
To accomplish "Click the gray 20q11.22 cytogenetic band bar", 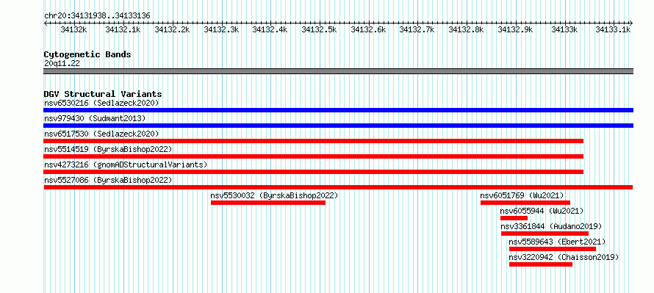I will tap(338, 71).
